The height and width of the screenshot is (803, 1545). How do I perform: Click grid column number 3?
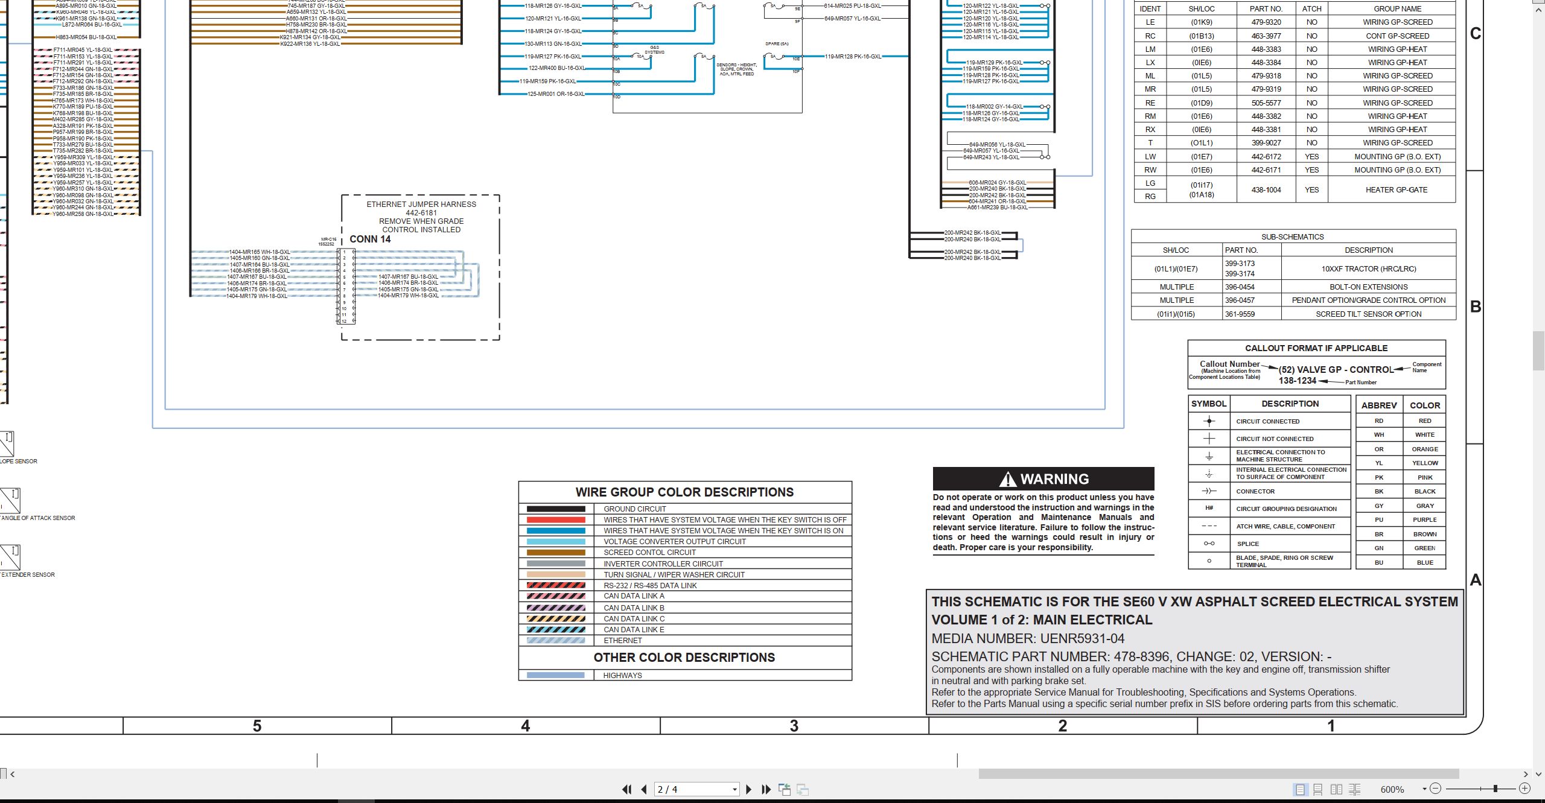point(794,726)
